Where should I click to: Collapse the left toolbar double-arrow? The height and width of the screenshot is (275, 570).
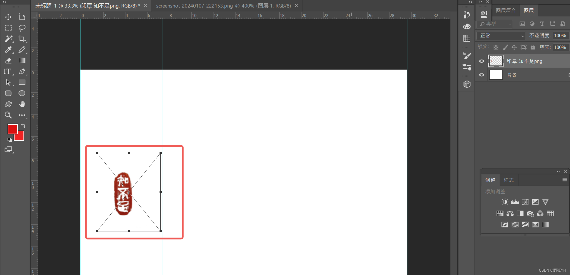(4, 2)
